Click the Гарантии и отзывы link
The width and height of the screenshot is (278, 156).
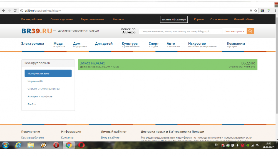coord(93,19)
